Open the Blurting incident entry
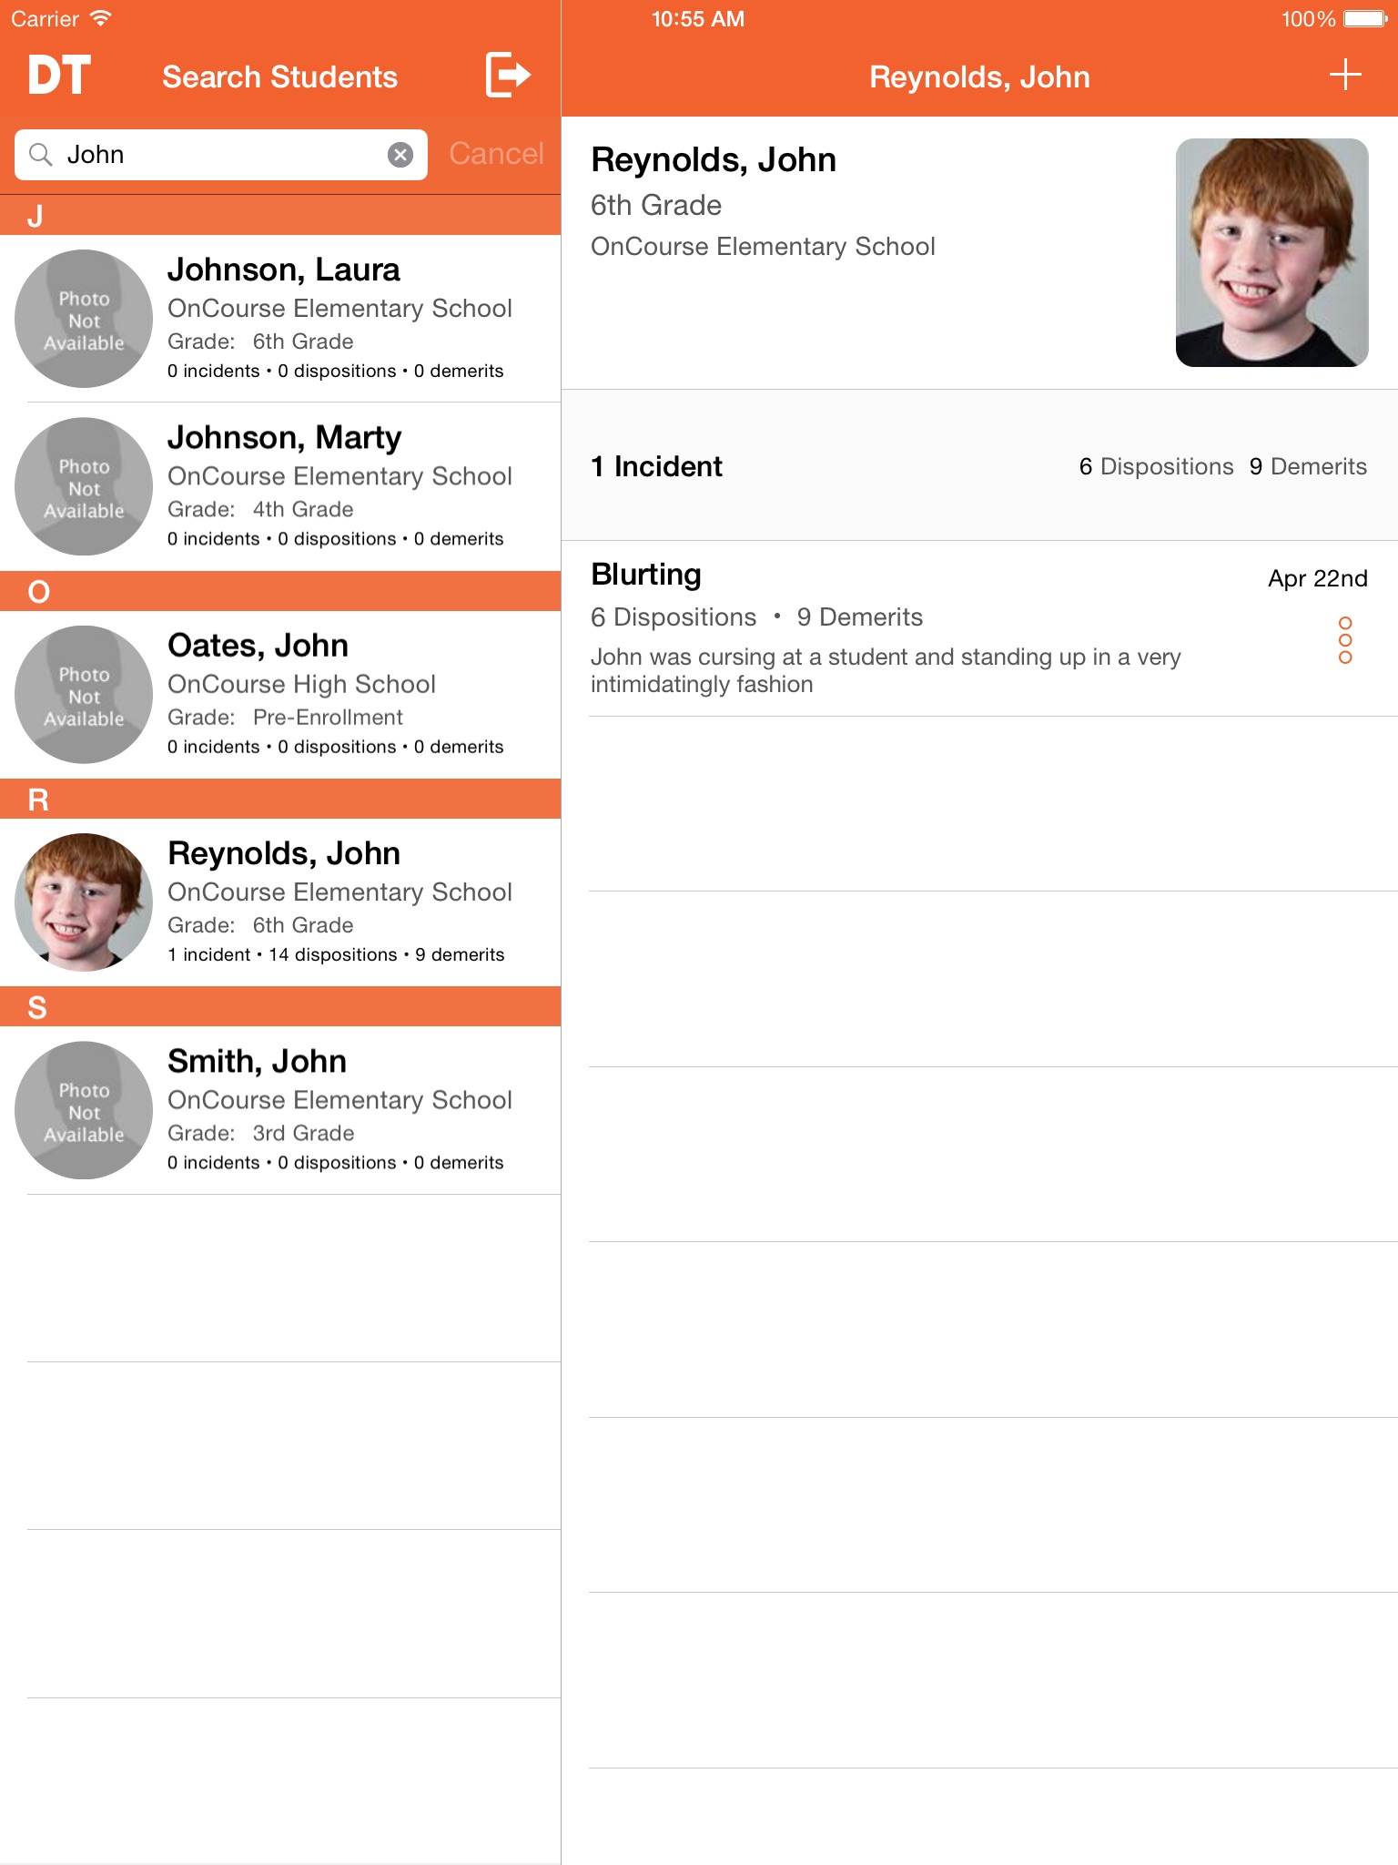Viewport: 1398px width, 1865px height. 979,628
